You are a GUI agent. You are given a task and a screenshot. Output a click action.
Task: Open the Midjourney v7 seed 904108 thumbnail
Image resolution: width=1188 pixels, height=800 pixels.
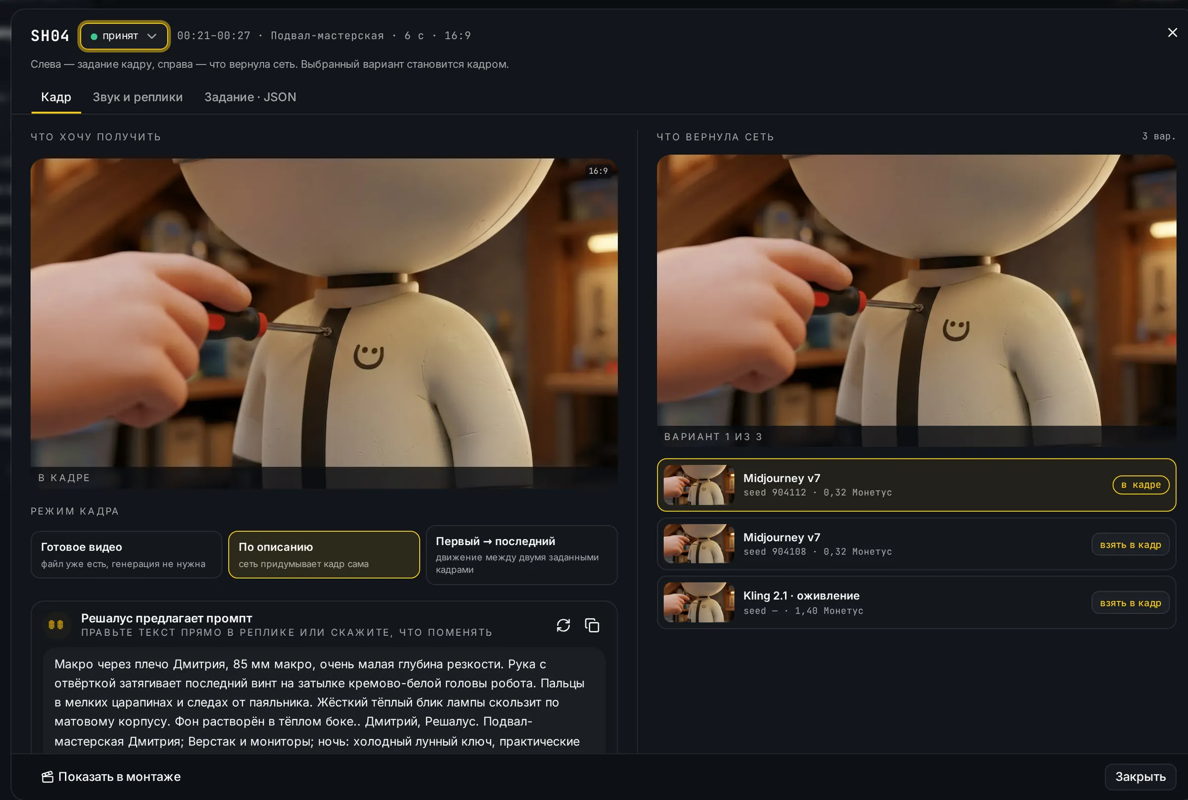tap(698, 543)
